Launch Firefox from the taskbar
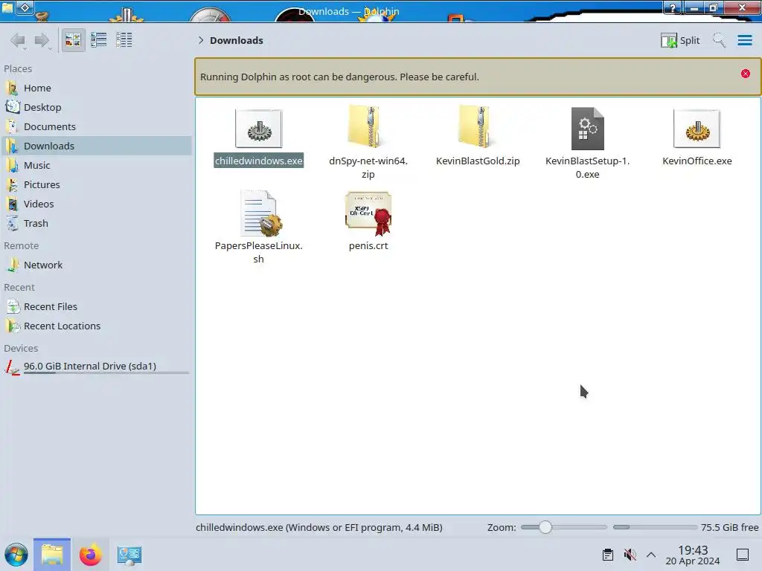This screenshot has height=571, width=762. coord(90,555)
